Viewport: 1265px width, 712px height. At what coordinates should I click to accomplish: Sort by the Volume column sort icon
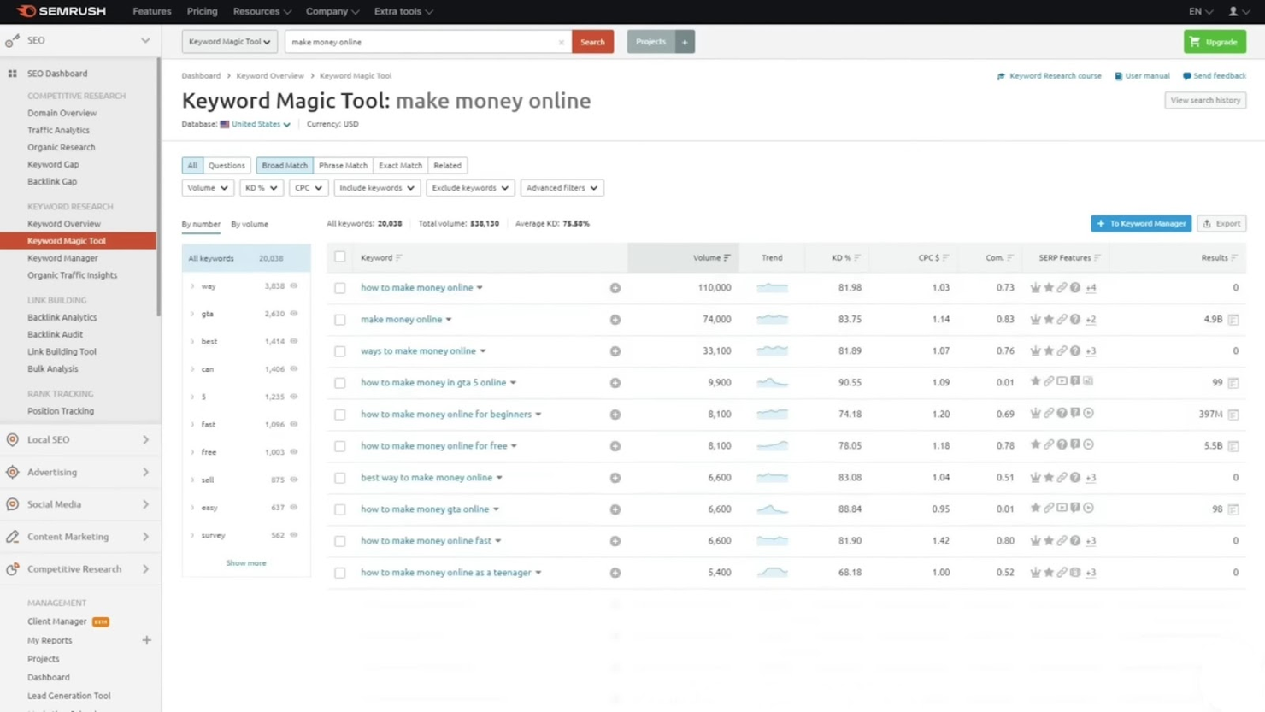click(x=727, y=257)
